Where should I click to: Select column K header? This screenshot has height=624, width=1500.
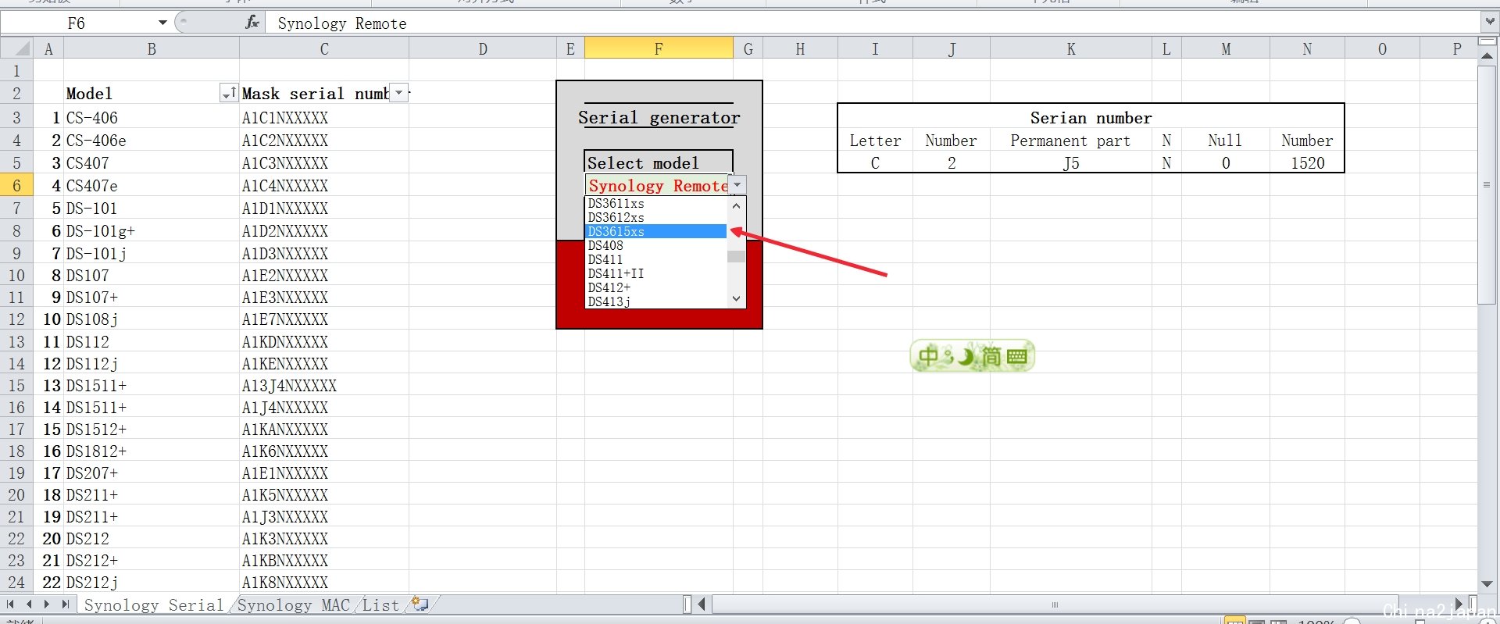1071,48
